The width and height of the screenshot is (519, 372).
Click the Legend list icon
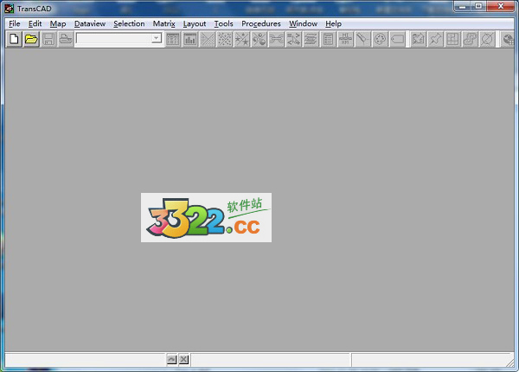pyautogui.click(x=328, y=40)
